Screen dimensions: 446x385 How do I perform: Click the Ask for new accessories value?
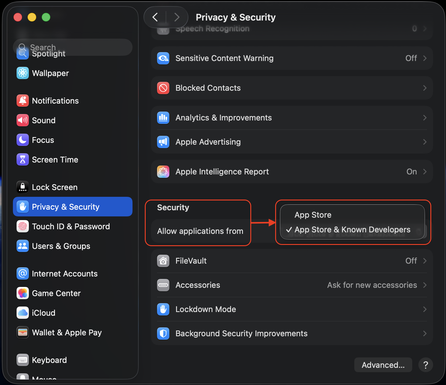[x=372, y=285]
